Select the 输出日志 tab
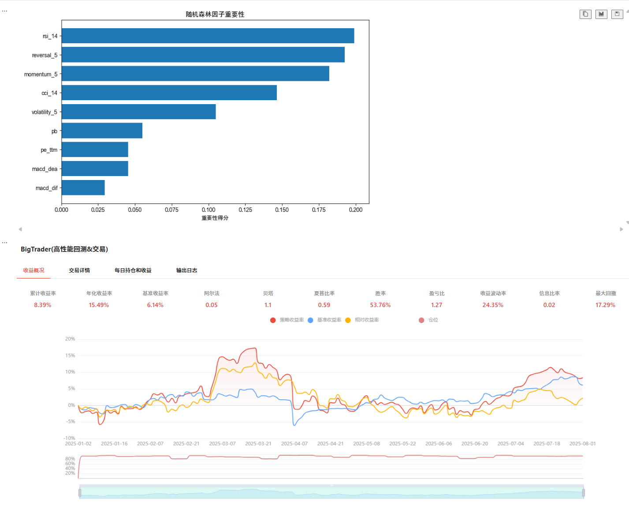Screen dimensions: 629x507 coord(186,270)
